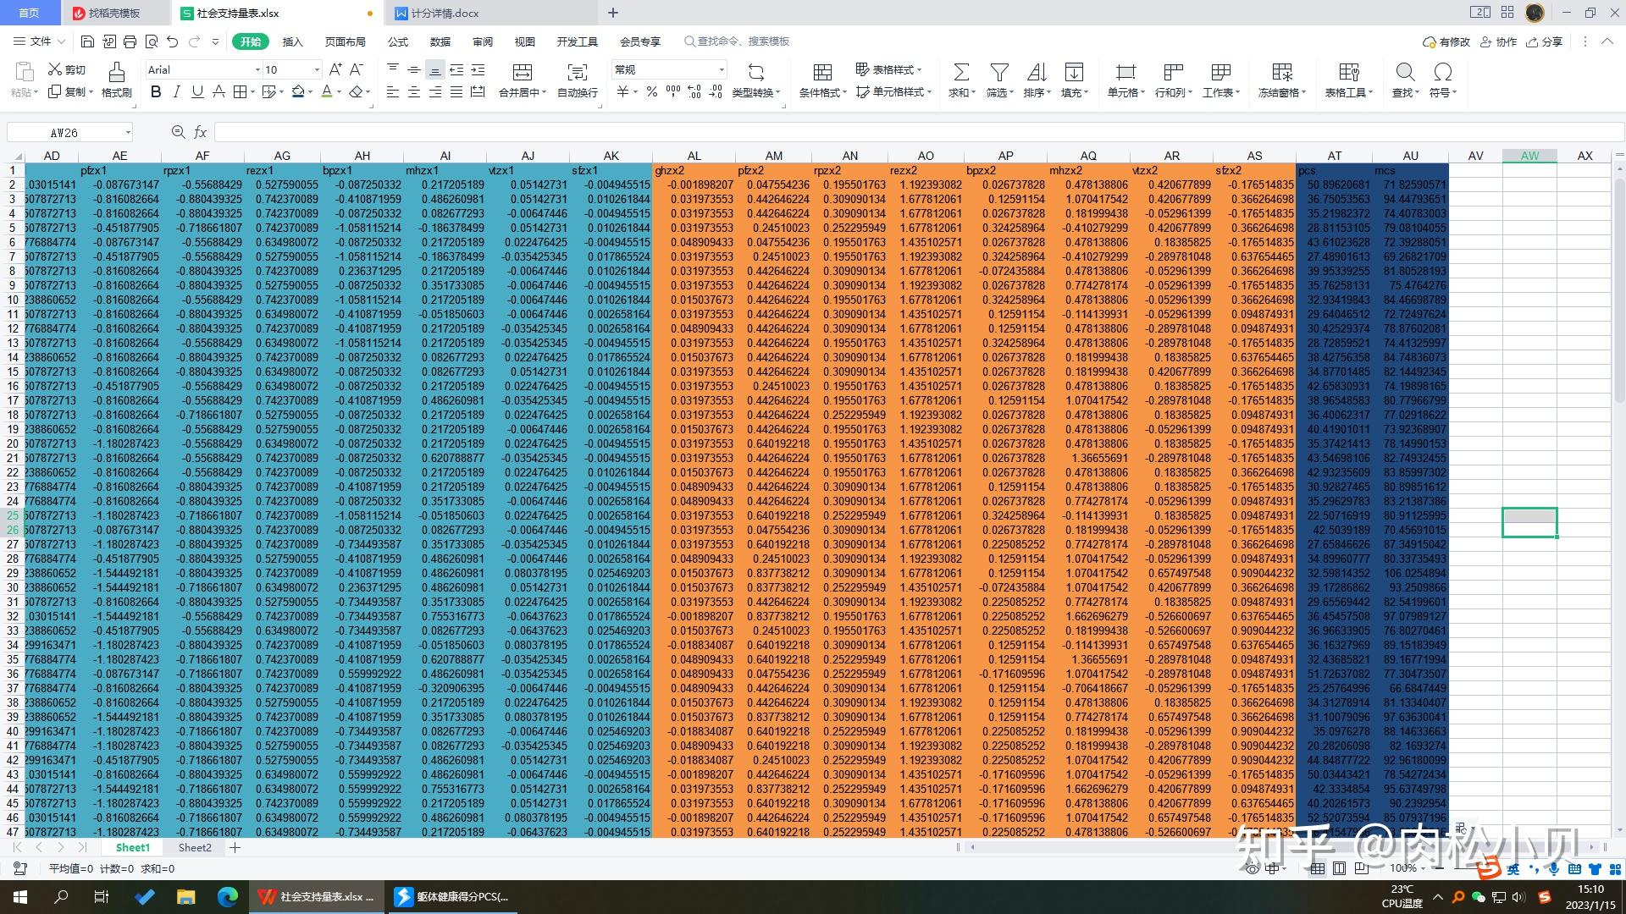Toggle bold formatting
The width and height of the screenshot is (1626, 914).
[156, 92]
